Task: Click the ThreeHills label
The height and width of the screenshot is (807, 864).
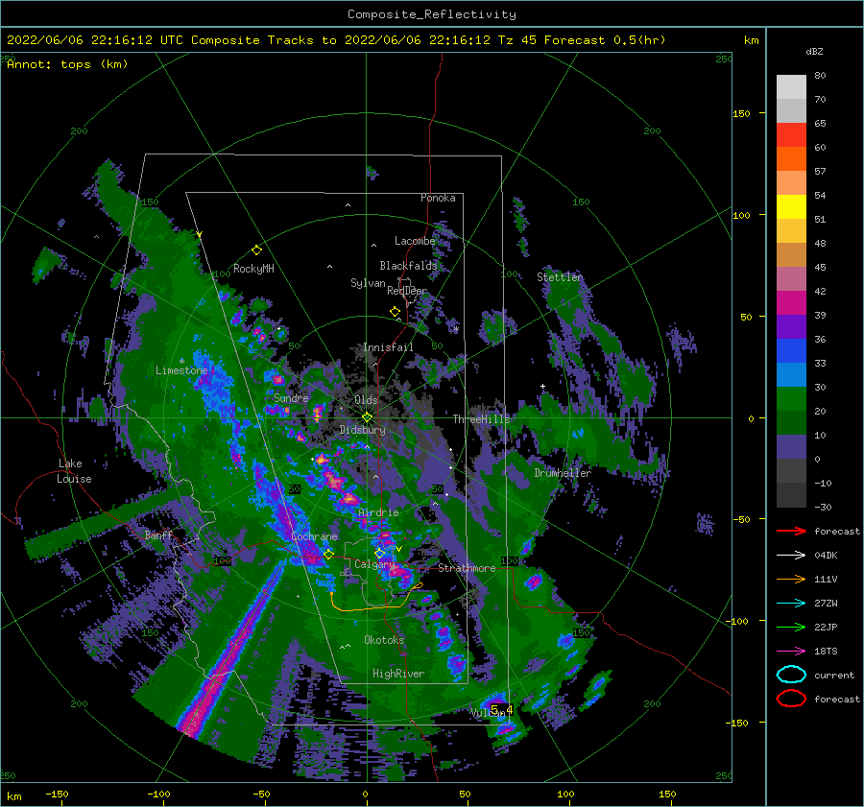Action: point(482,419)
